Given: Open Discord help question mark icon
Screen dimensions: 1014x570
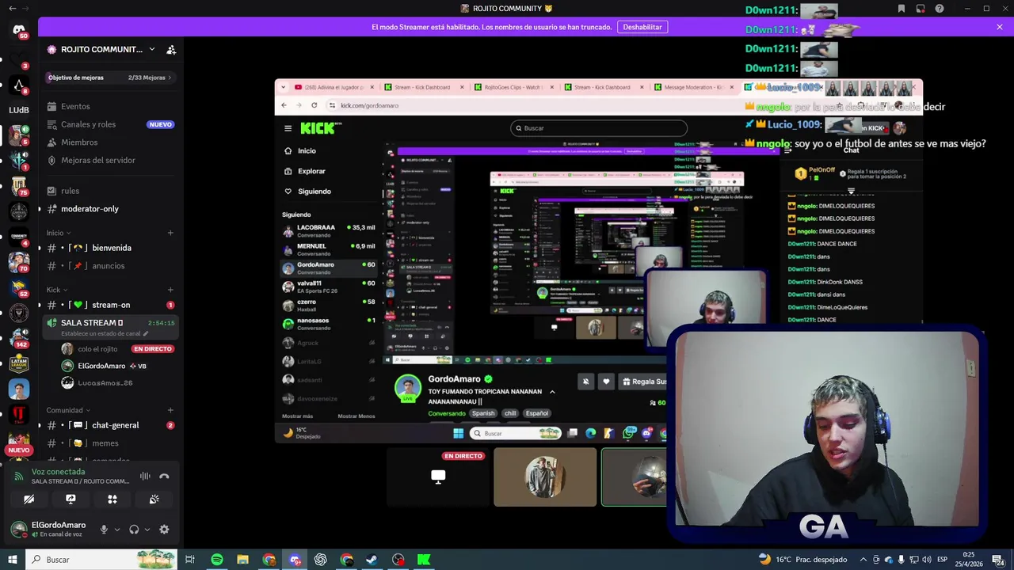Looking at the screenshot, I should (940, 9).
